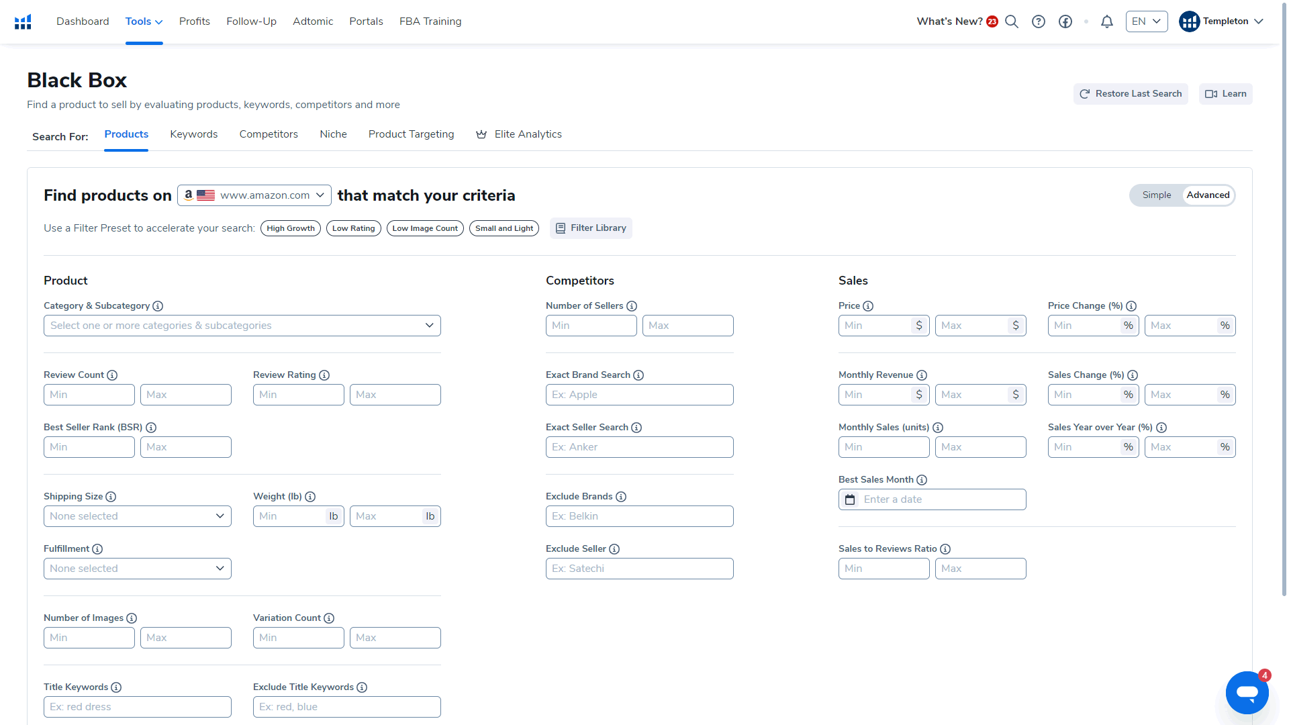
Task: Select the High Growth filter preset
Action: [289, 228]
